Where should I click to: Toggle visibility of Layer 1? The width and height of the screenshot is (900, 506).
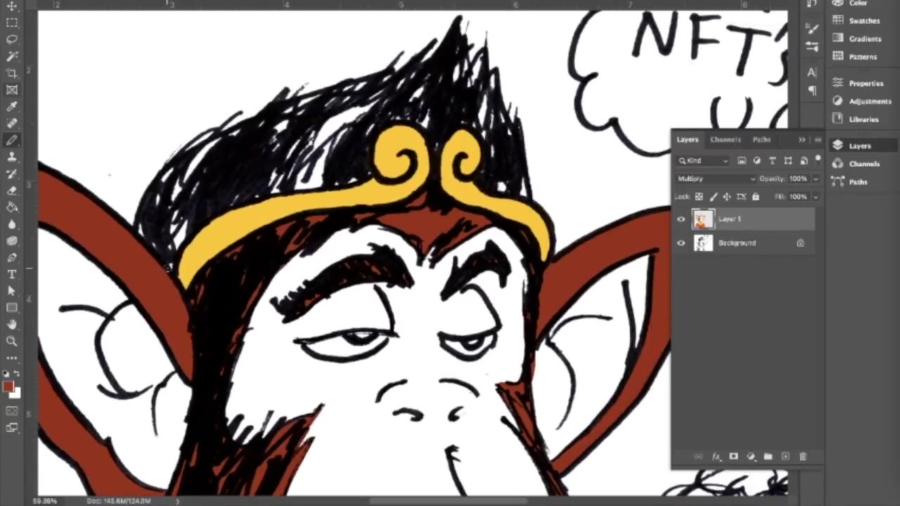point(681,219)
